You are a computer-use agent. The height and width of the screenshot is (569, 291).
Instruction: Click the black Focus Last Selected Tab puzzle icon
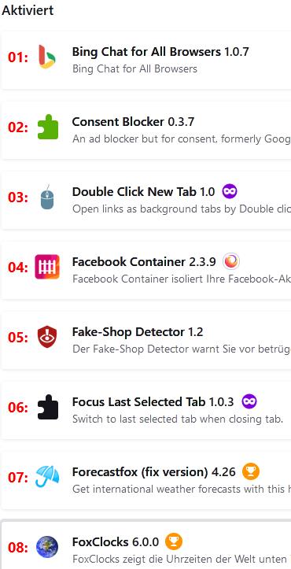pos(47,407)
